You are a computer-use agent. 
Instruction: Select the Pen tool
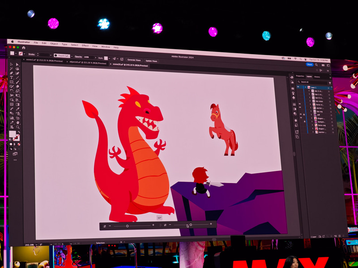tap(11, 74)
